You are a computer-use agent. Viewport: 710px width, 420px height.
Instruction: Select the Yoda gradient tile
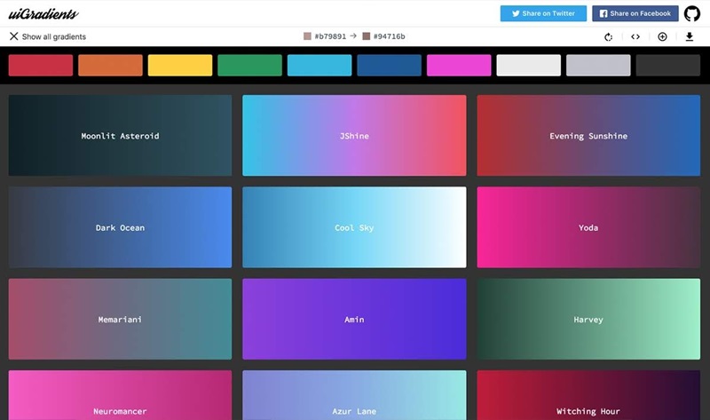(588, 227)
